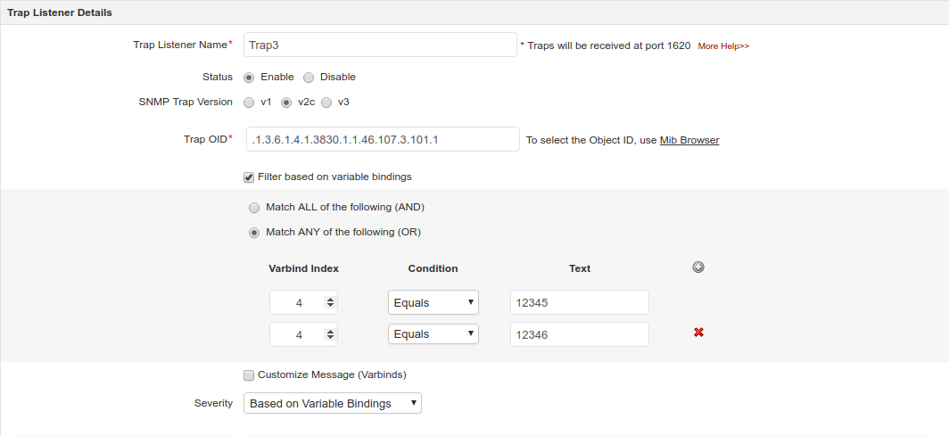This screenshot has height=436, width=949.
Task: Click the add varbind row plus icon
Action: point(698,267)
